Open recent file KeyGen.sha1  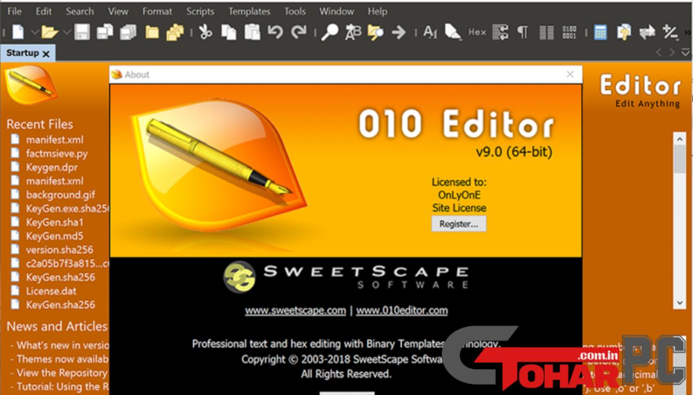point(55,222)
